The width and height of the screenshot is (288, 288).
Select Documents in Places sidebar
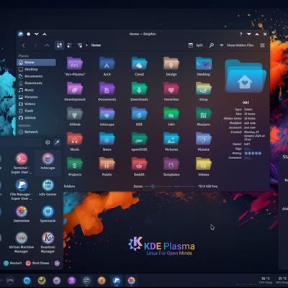pos(36,76)
